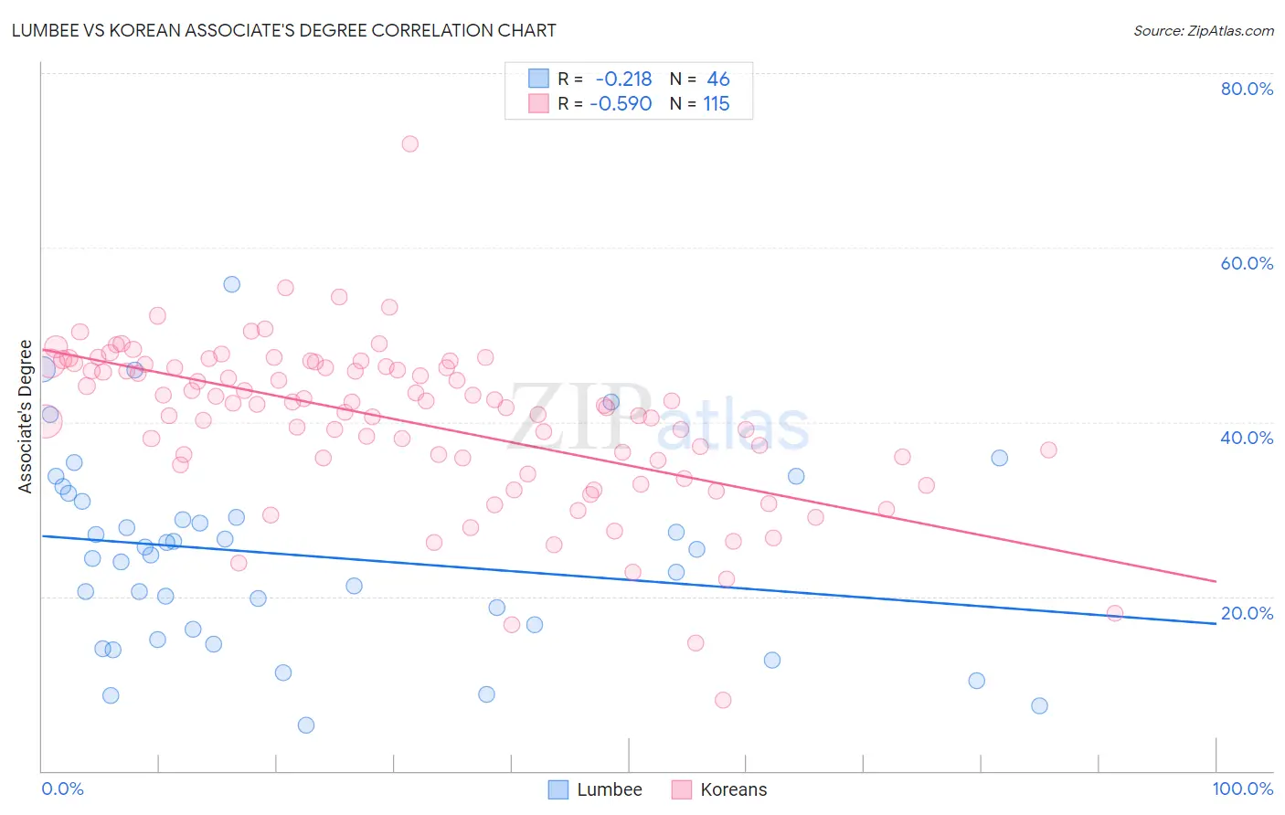
Task: Open the Source: ZipAtlas.com link
Action: [1204, 30]
